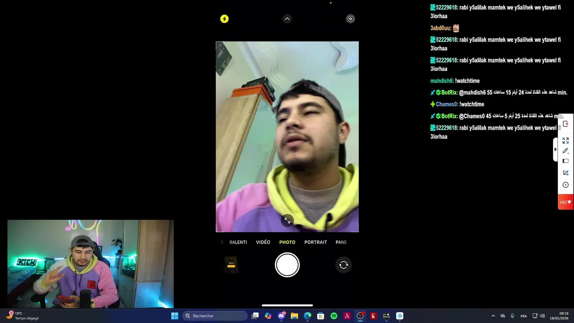Click username 3abd0uu in chat
Viewport: 574px width, 323px height.
pos(440,28)
